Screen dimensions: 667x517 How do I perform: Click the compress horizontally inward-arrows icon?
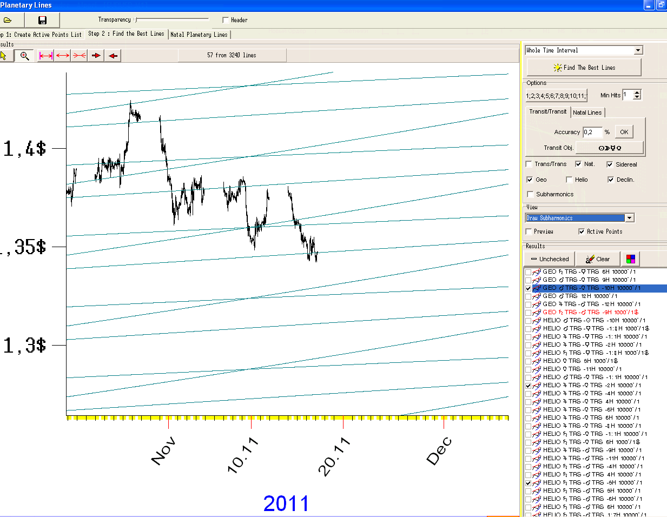80,55
